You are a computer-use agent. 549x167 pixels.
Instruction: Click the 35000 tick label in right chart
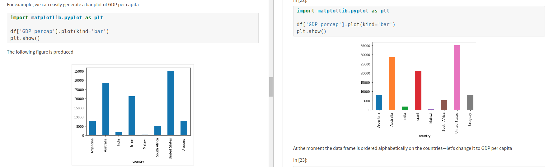click(365, 46)
